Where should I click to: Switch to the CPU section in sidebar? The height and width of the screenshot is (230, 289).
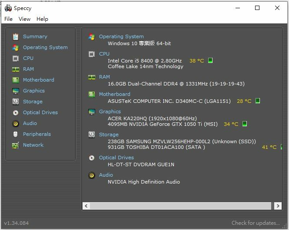pyautogui.click(x=28, y=58)
